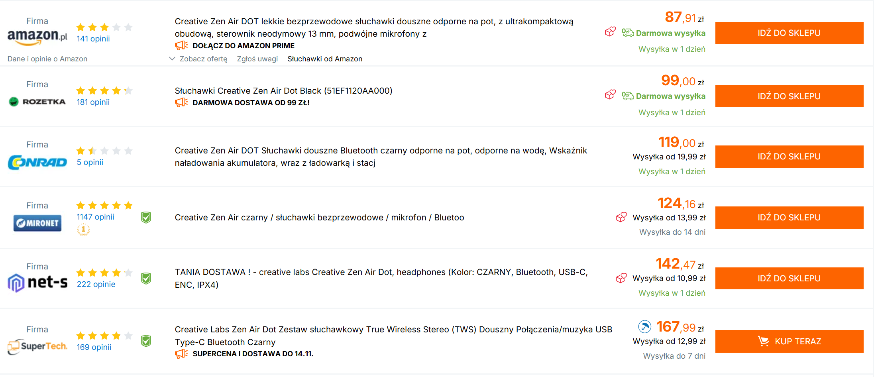This screenshot has width=874, height=377.
Task: Click the megaphone icon in the Amazon offer
Action: [181, 45]
